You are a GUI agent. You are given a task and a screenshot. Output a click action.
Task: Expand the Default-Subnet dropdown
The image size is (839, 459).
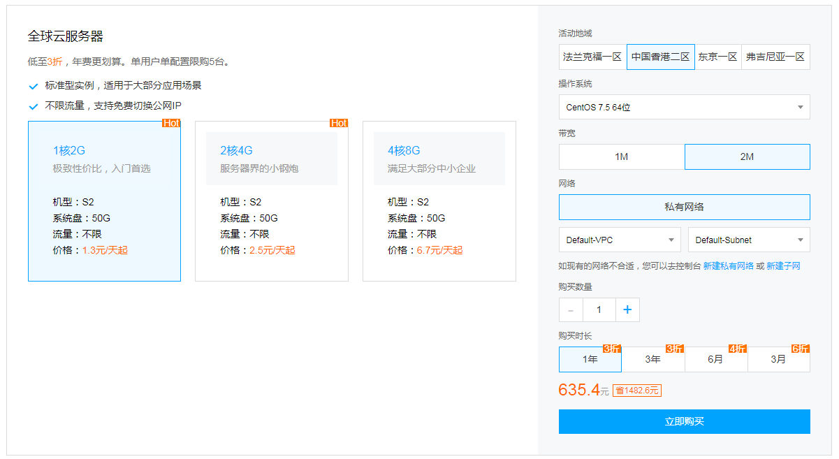tap(748, 240)
